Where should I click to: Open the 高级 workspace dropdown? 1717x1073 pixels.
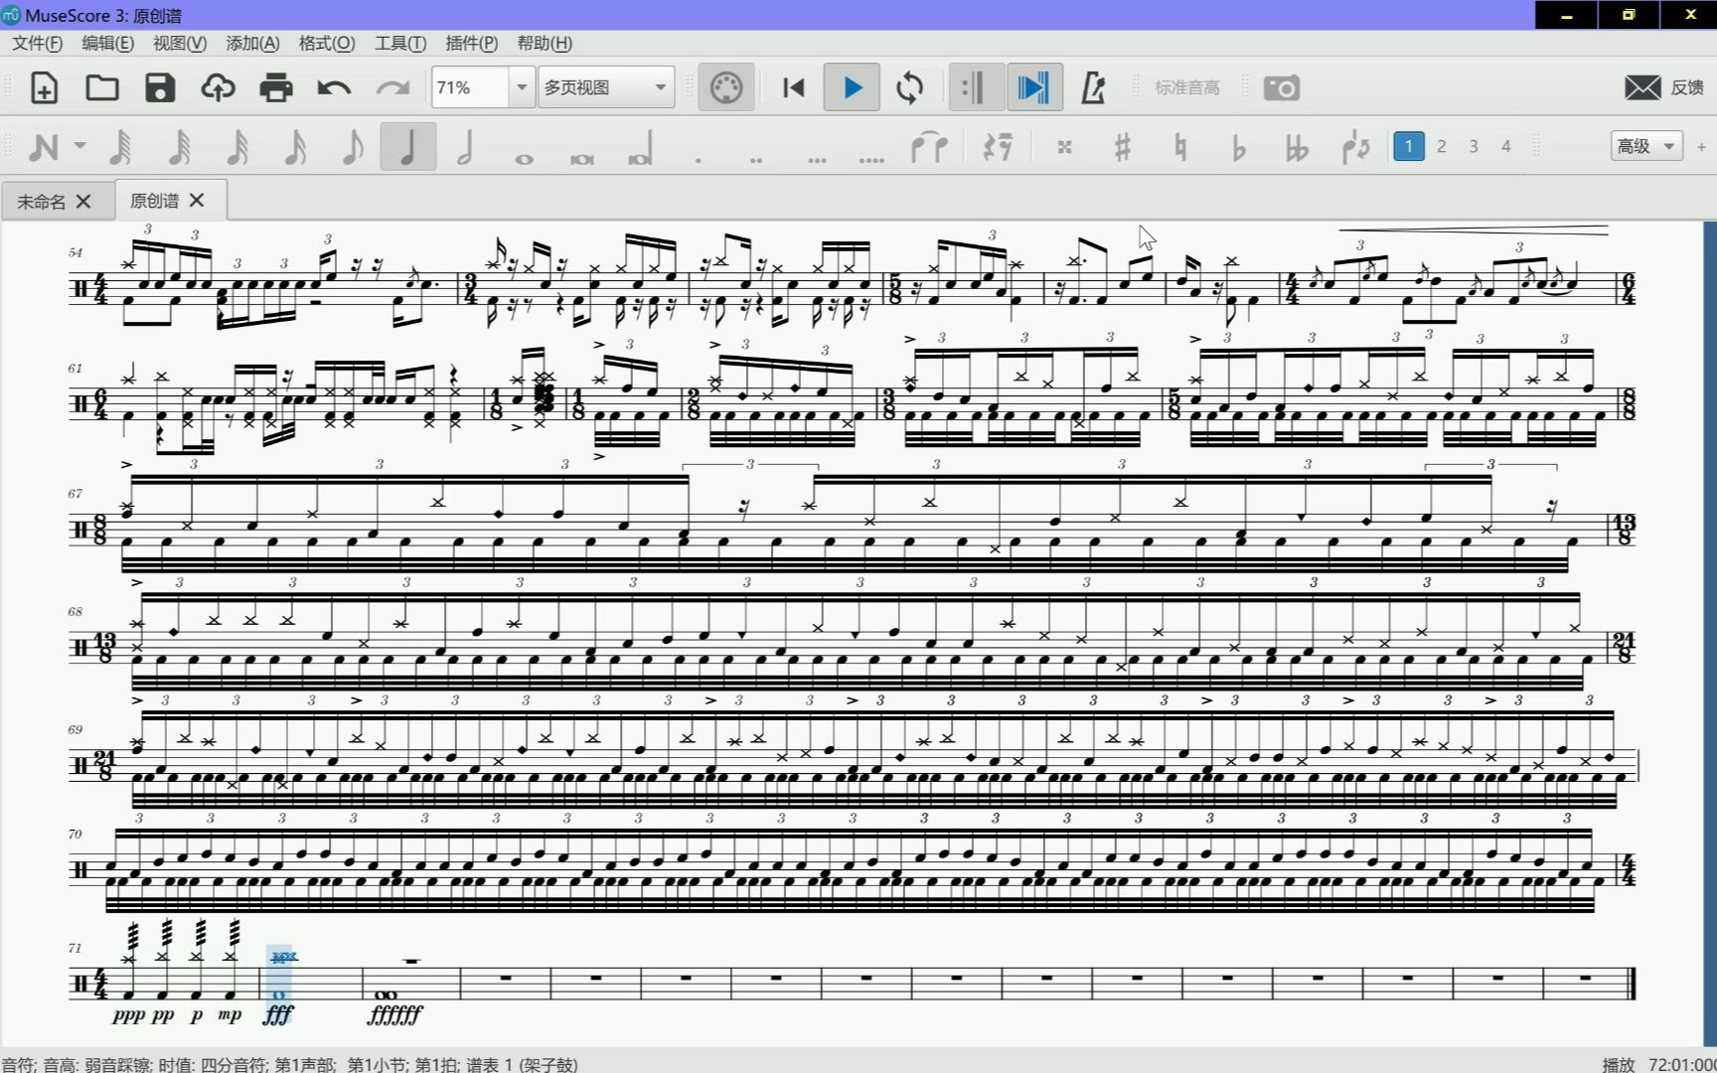(x=1646, y=146)
